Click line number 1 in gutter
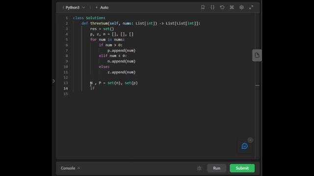The width and height of the screenshot is (314, 176). [x=67, y=18]
